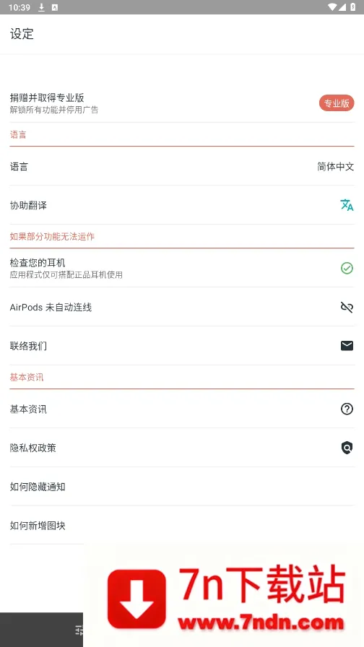Tap the download icon in status bar
The image size is (364, 647).
pyautogui.click(x=41, y=7)
